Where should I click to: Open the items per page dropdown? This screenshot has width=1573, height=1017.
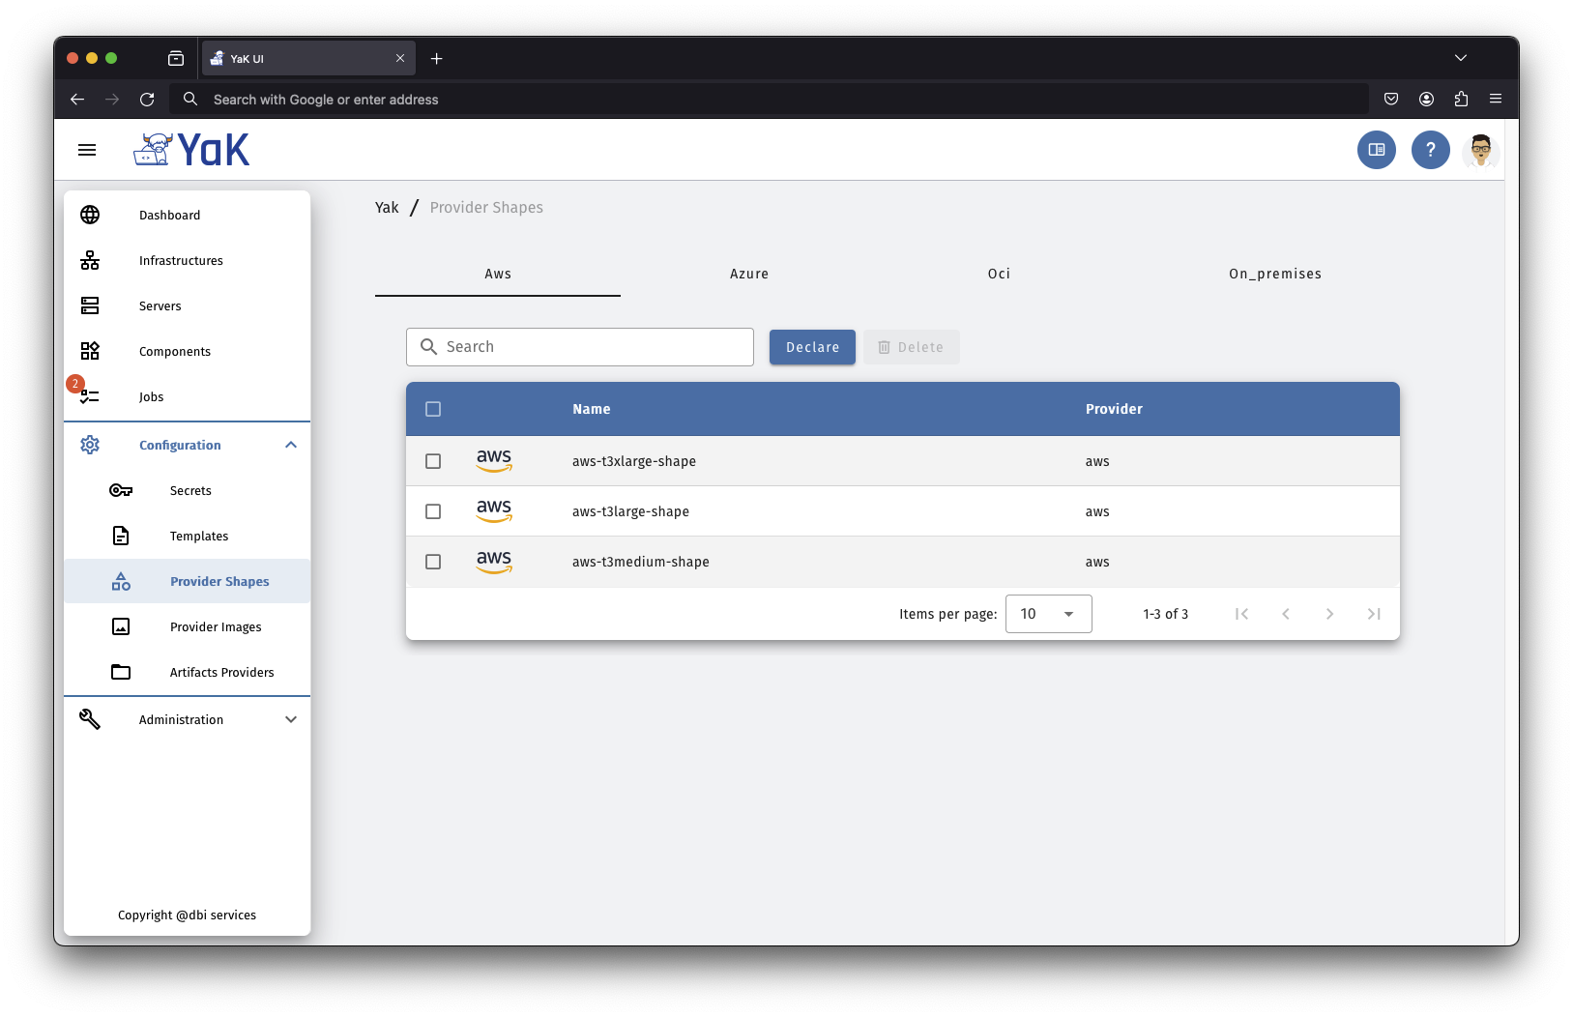point(1048,614)
